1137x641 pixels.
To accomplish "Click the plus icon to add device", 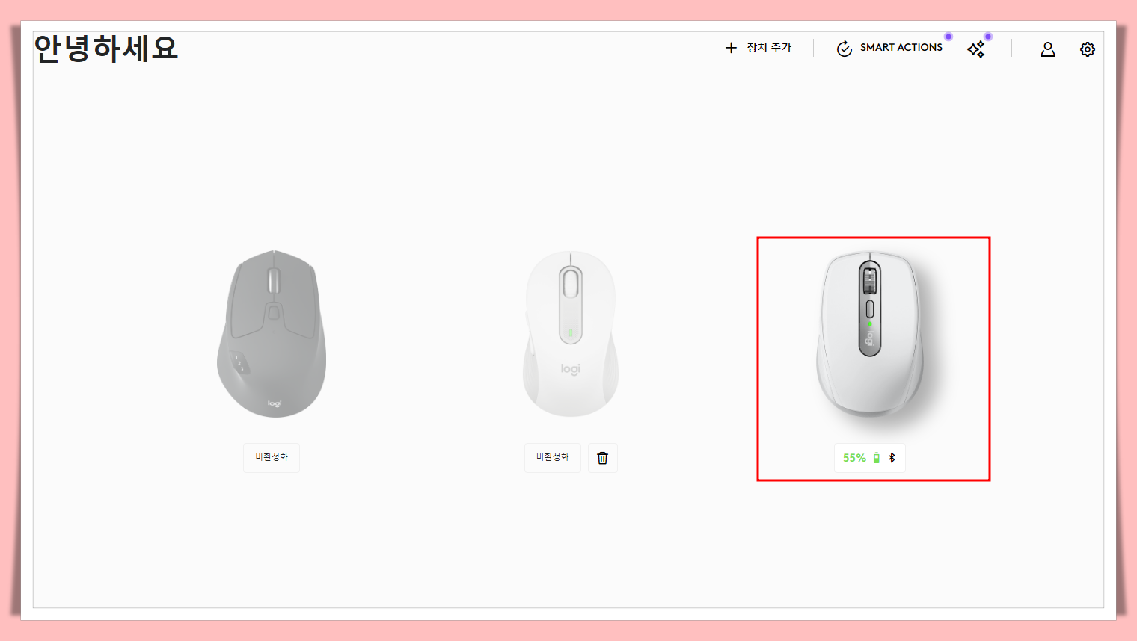I will click(x=731, y=48).
